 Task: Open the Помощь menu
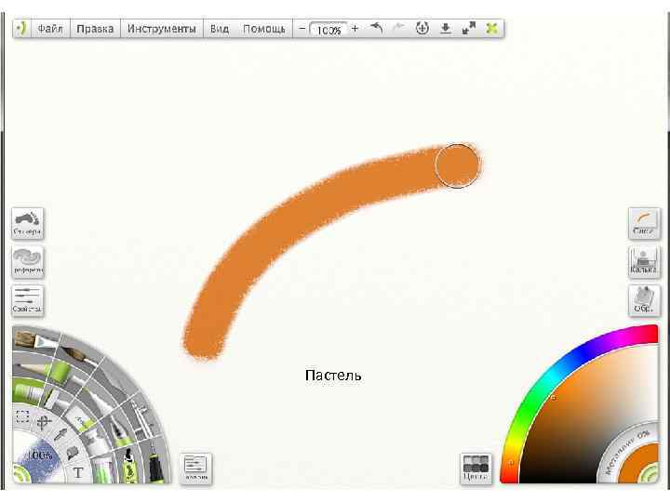point(263,29)
